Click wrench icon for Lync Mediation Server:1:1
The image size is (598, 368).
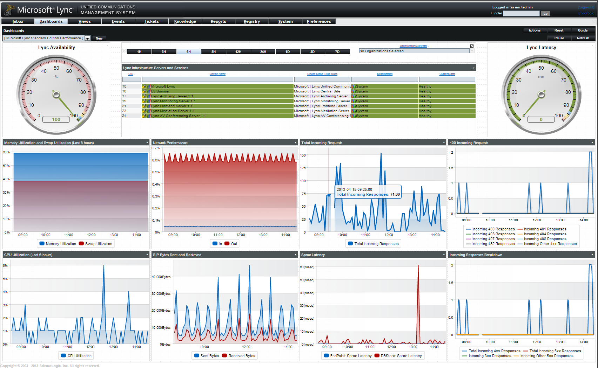coord(145,111)
